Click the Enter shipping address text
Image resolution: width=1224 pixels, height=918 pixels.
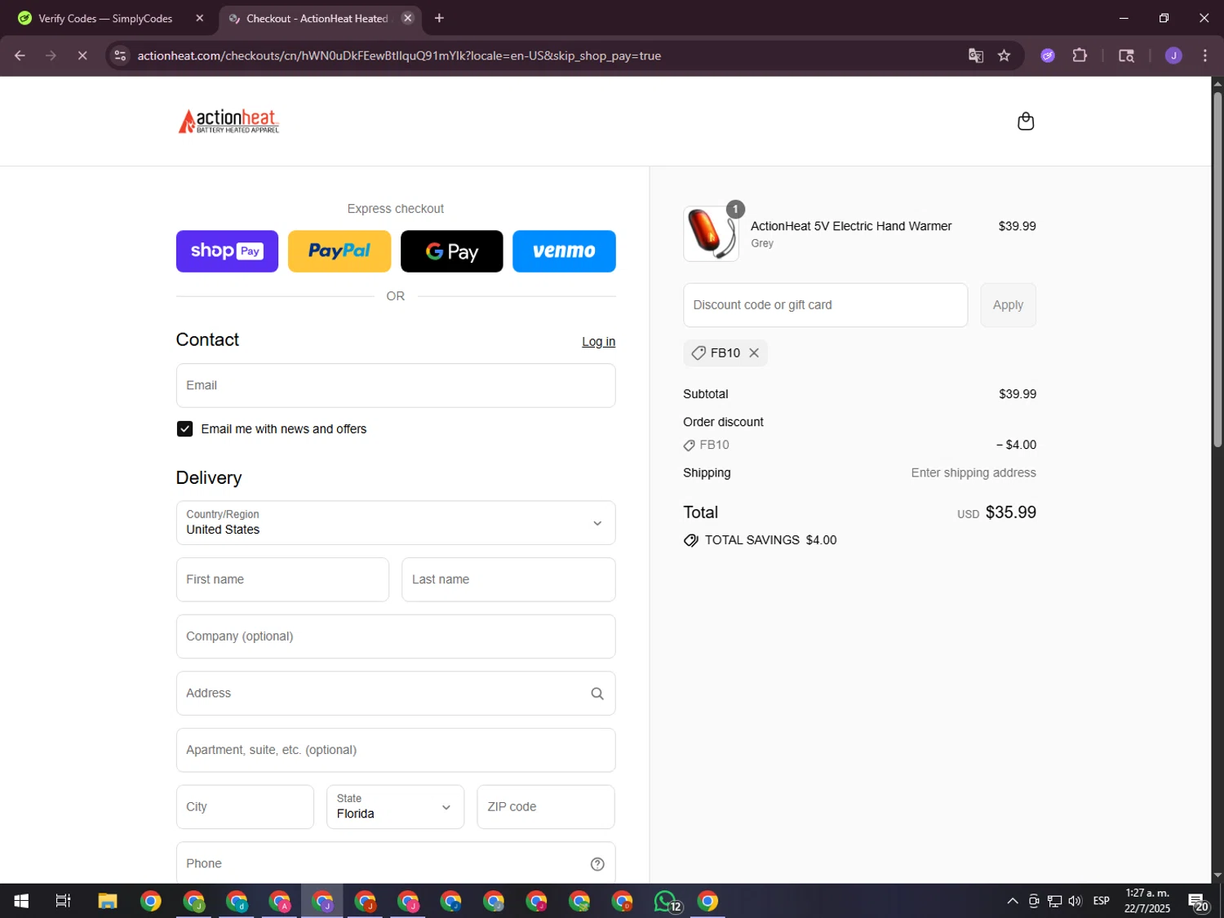(x=973, y=473)
